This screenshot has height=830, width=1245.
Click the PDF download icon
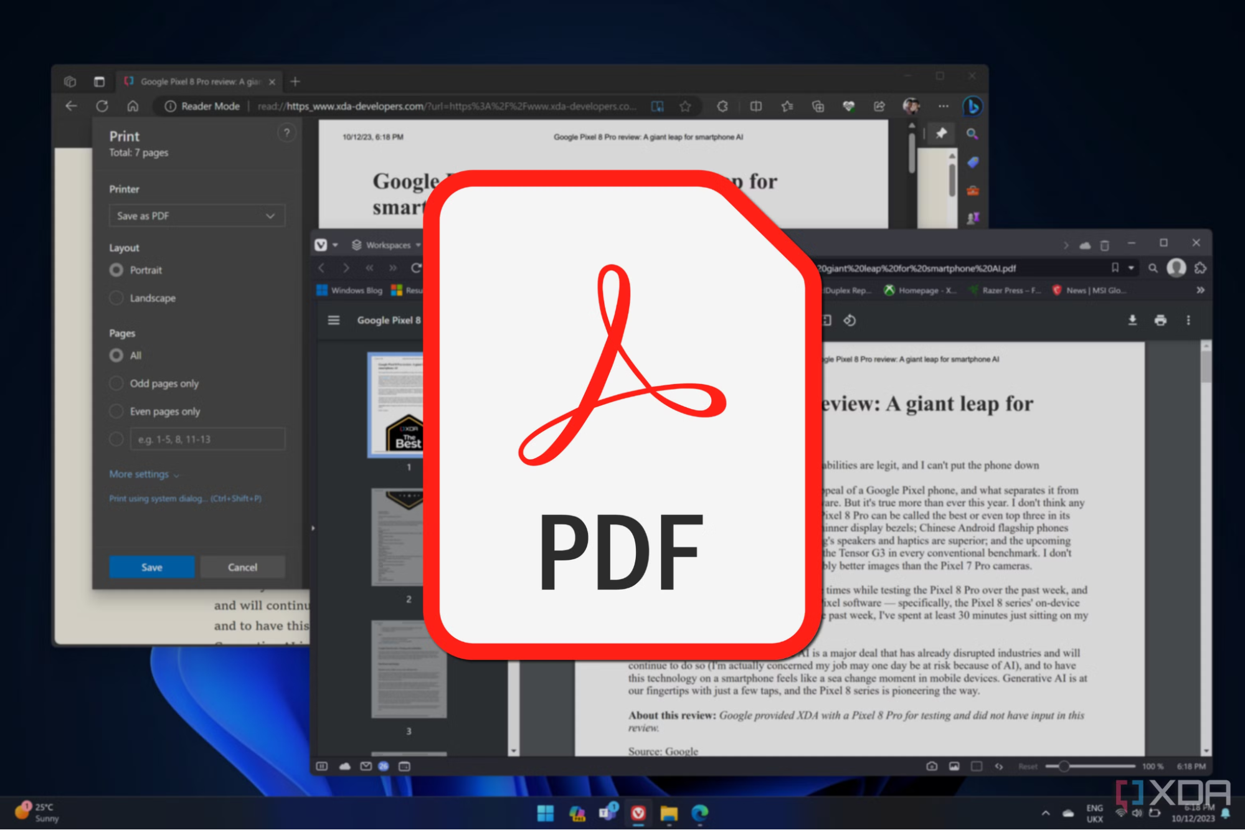[x=1132, y=320]
